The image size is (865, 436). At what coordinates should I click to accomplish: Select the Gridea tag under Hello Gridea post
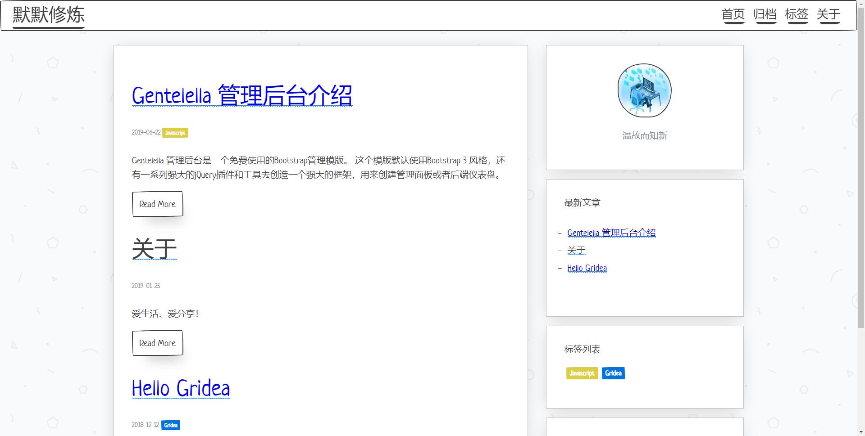pos(171,425)
